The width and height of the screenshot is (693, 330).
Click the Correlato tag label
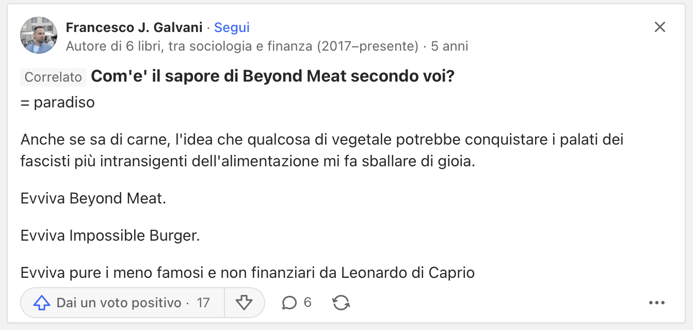(53, 77)
